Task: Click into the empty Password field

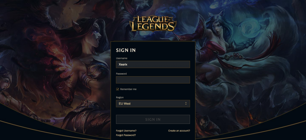Action: [153, 80]
